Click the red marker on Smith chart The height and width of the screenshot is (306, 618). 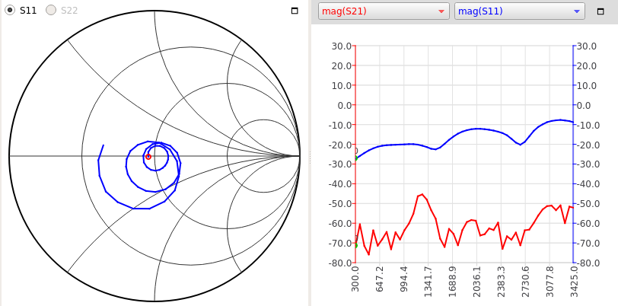click(x=148, y=157)
